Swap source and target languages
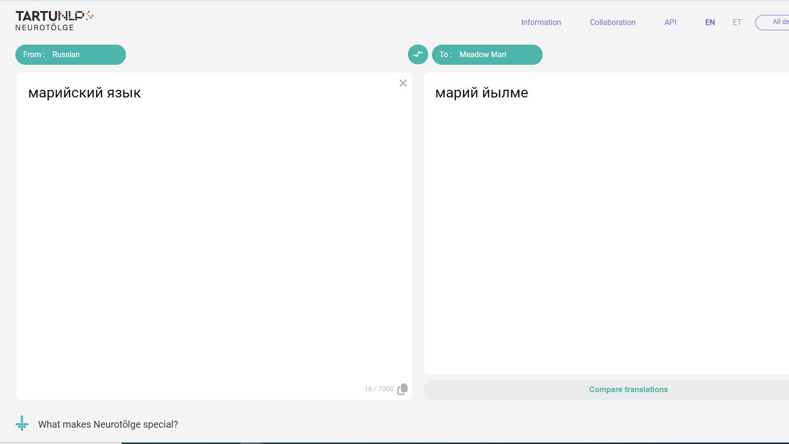The height and width of the screenshot is (444, 789). tap(418, 55)
